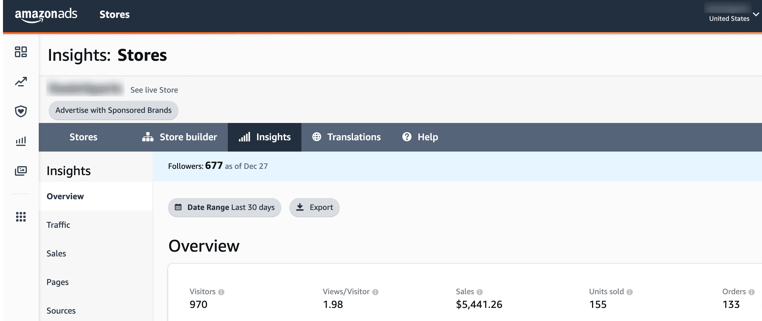Click the Help question mark icon
Image resolution: width=762 pixels, height=321 pixels.
pyautogui.click(x=407, y=137)
